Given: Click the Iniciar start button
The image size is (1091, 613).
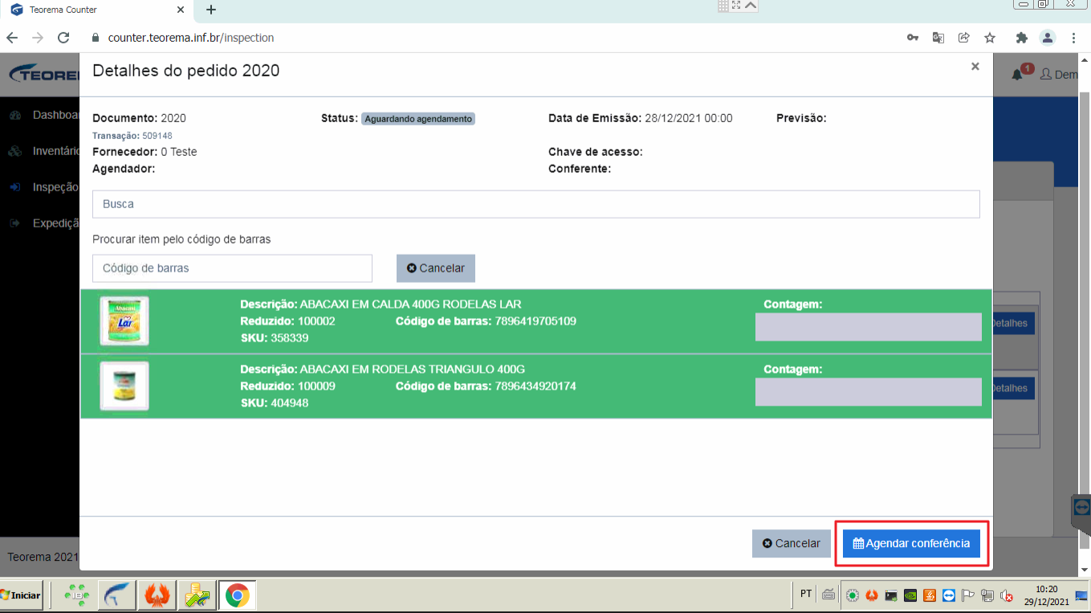Looking at the screenshot, I should click(x=20, y=595).
